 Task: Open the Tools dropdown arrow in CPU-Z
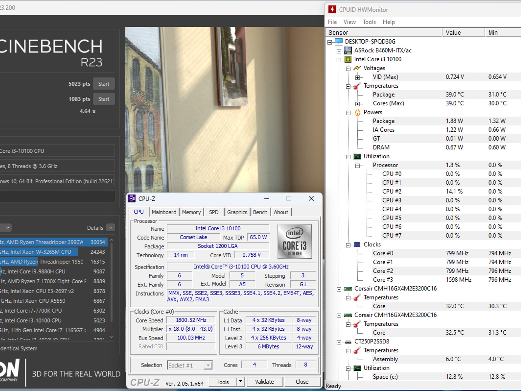tap(241, 382)
